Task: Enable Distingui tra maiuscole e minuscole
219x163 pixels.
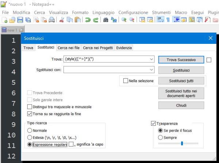Action: click(x=30, y=107)
